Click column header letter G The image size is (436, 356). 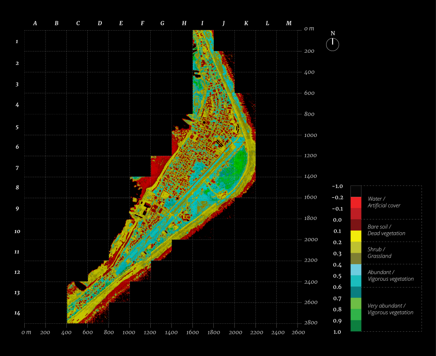[x=162, y=23]
